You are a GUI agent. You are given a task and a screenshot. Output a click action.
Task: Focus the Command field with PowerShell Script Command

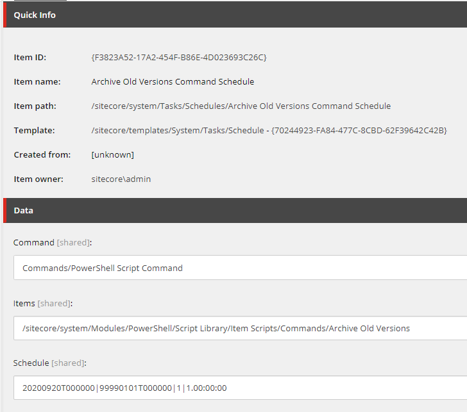(240, 268)
